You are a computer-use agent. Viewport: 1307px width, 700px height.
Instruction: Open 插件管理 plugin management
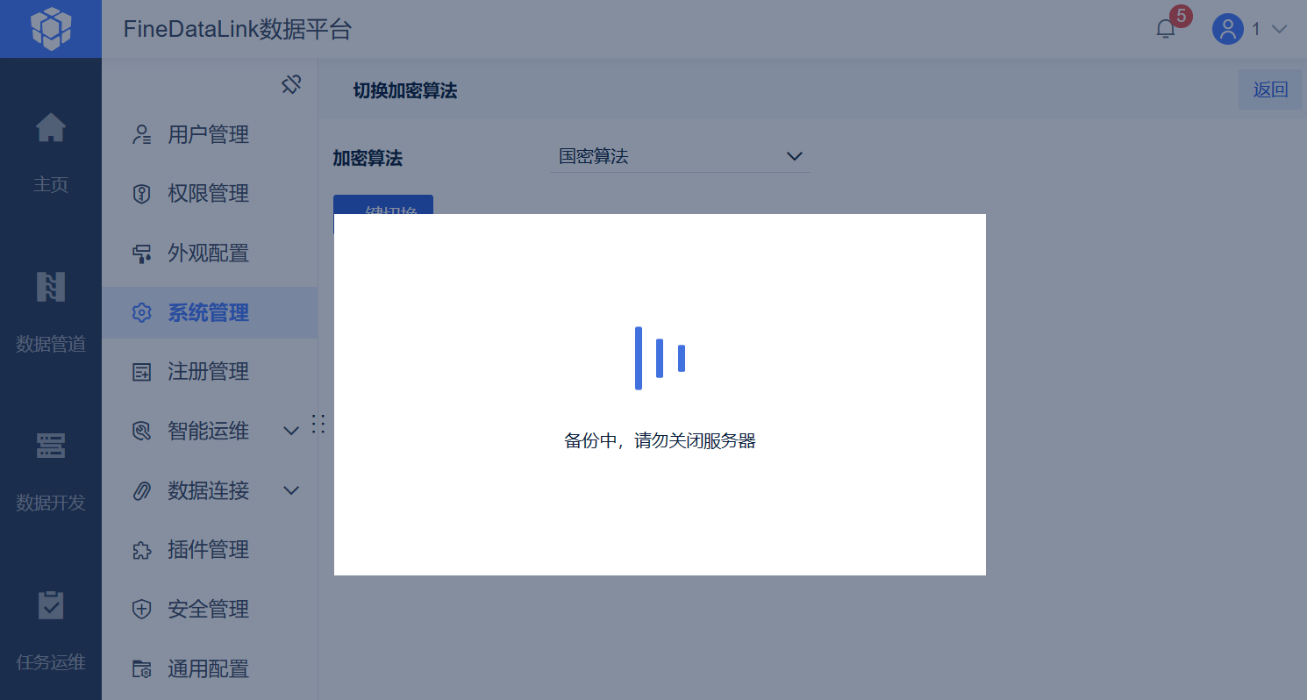[210, 550]
